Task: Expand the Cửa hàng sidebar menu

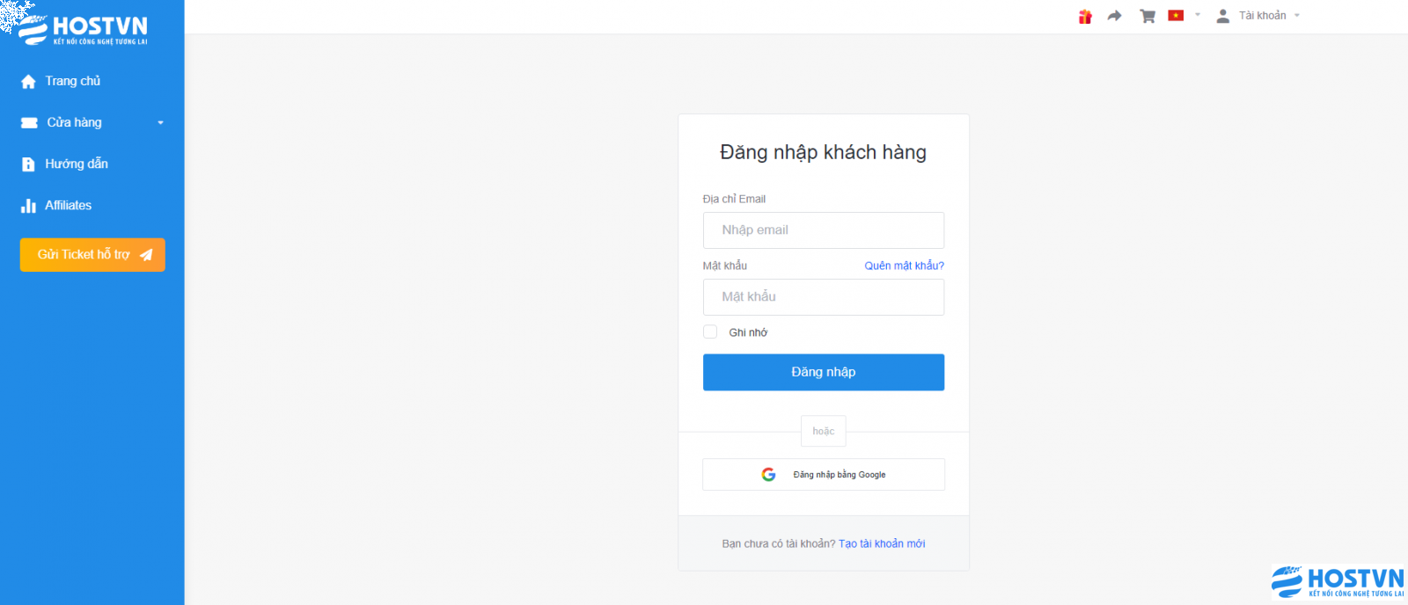Action: pyautogui.click(x=92, y=122)
